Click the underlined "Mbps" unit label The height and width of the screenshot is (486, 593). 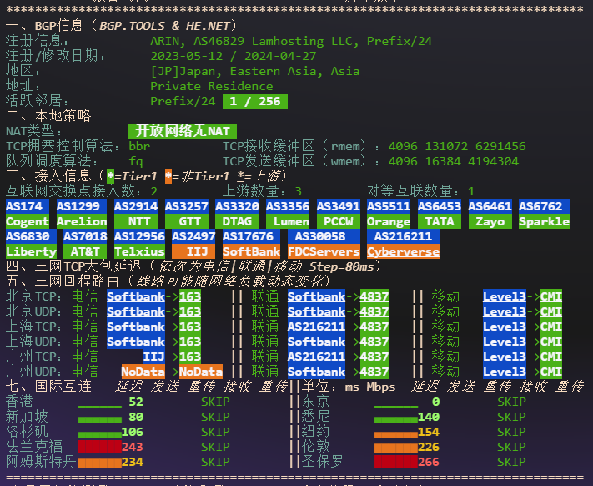[x=381, y=387]
